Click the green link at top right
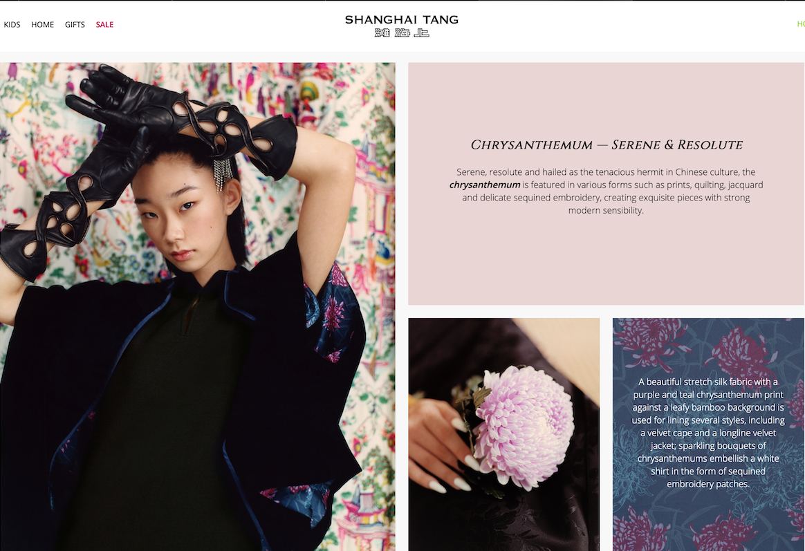The image size is (805, 551). click(801, 24)
